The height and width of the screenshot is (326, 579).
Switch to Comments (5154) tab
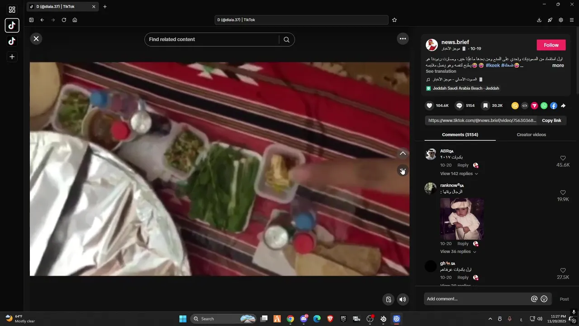[460, 134]
